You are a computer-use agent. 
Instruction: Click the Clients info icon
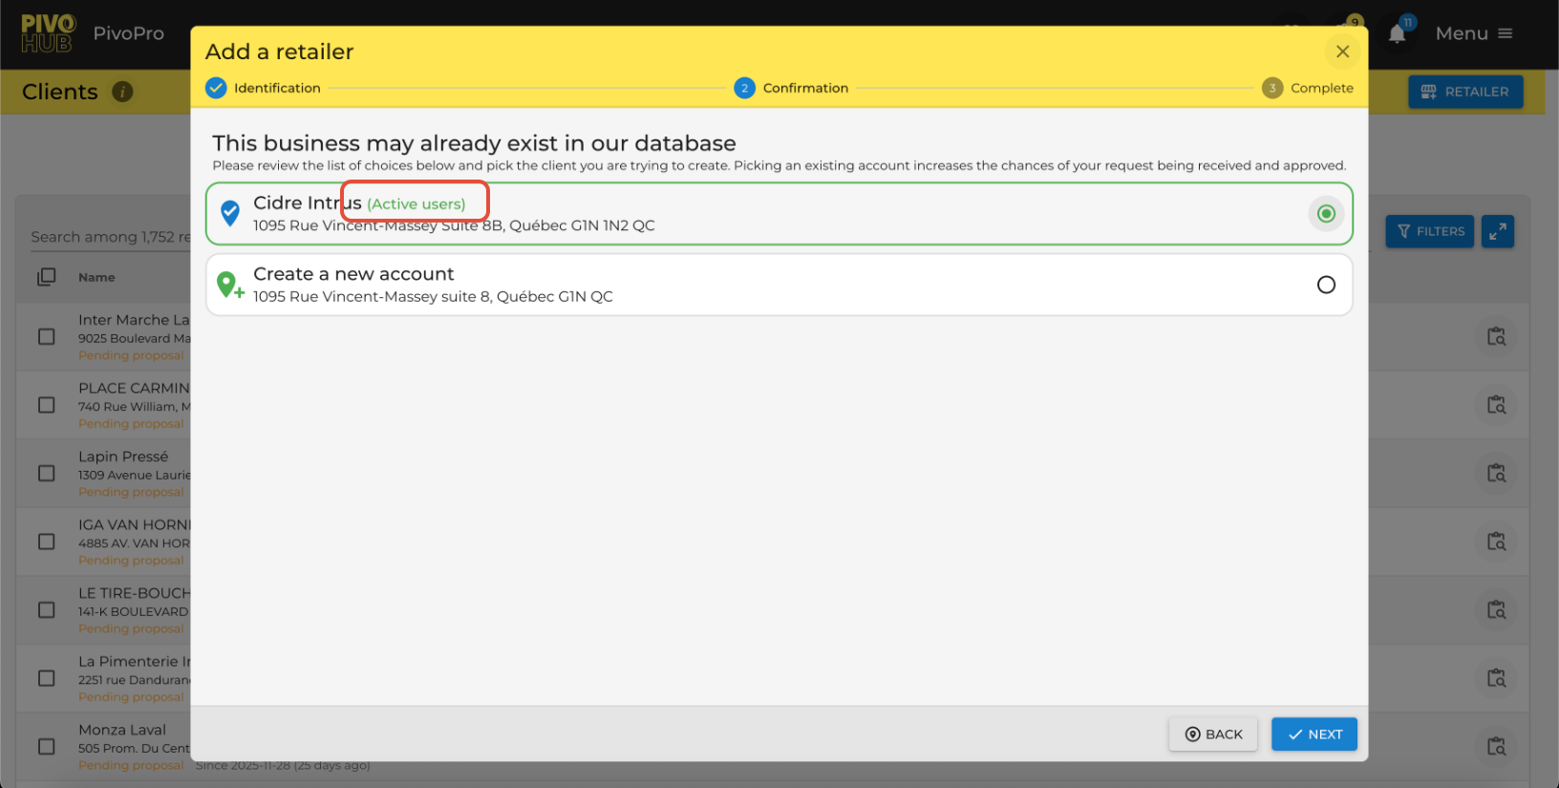pyautogui.click(x=122, y=92)
